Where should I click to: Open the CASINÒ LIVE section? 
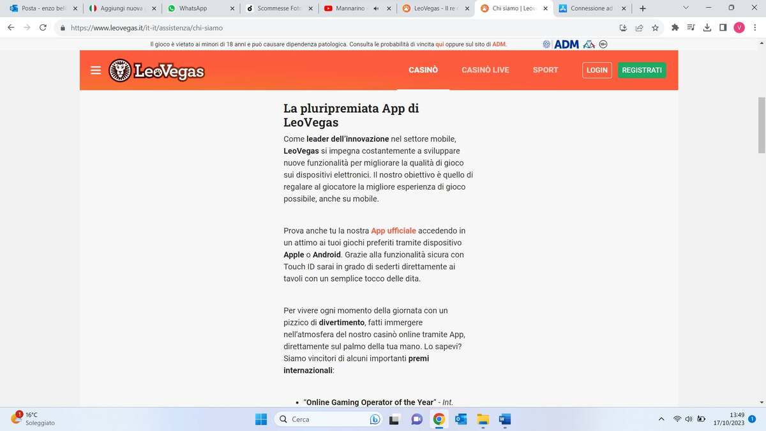485,70
